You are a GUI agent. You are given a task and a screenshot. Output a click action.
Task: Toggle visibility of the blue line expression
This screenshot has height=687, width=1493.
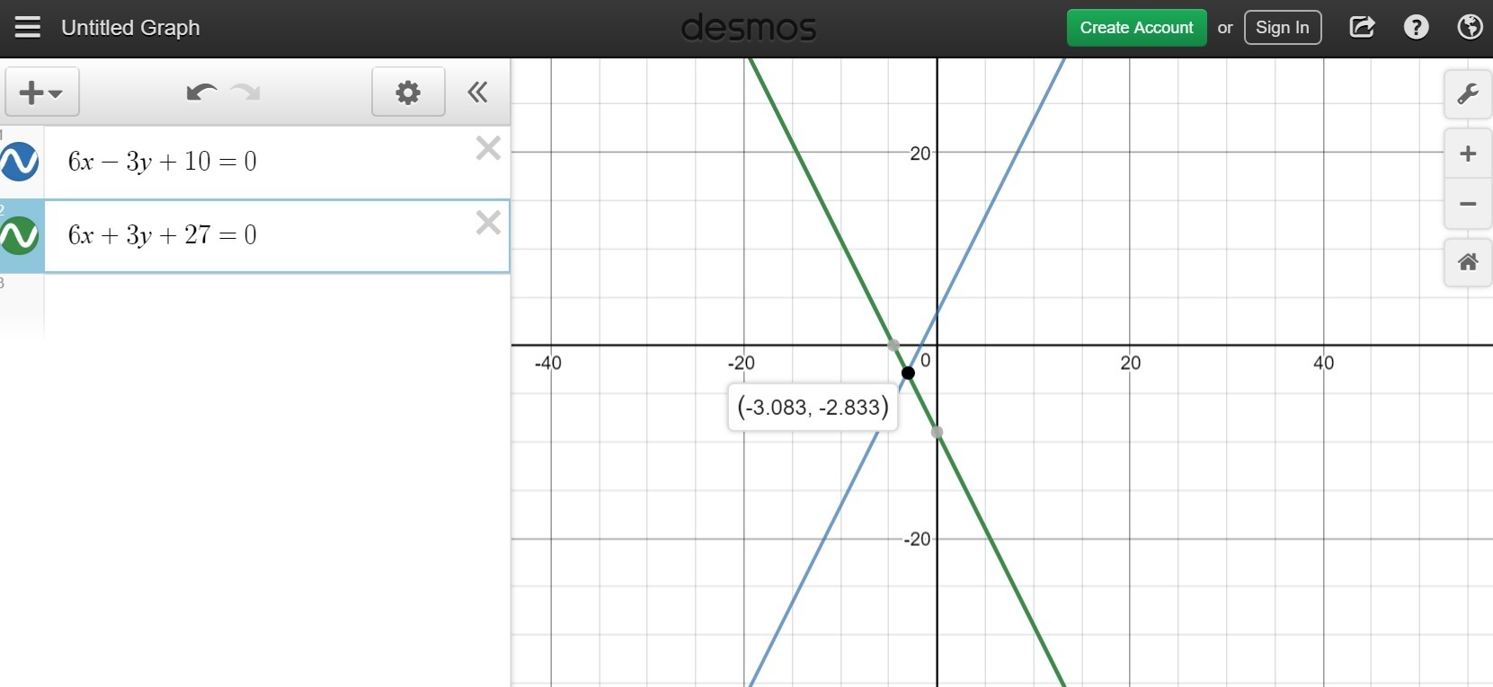click(x=19, y=162)
